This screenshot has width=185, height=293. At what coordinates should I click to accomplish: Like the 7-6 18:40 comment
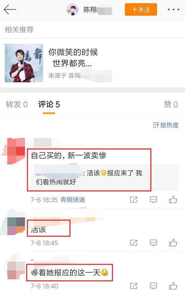pyautogui.click(x=173, y=286)
